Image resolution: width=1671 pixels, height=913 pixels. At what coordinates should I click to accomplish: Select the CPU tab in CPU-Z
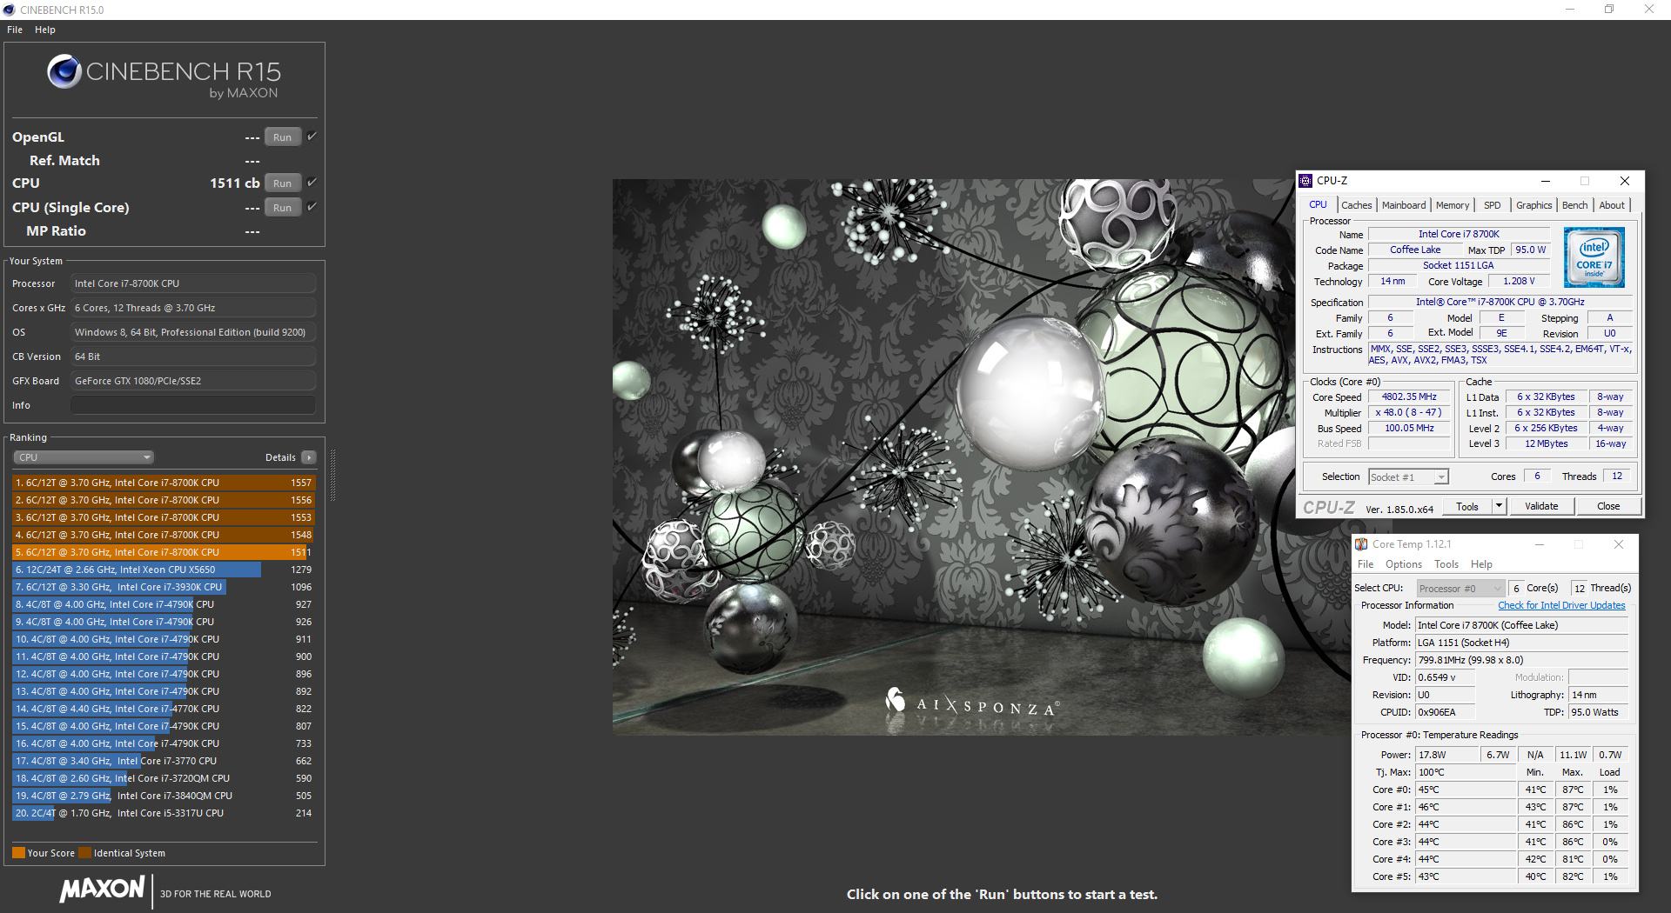1319,204
